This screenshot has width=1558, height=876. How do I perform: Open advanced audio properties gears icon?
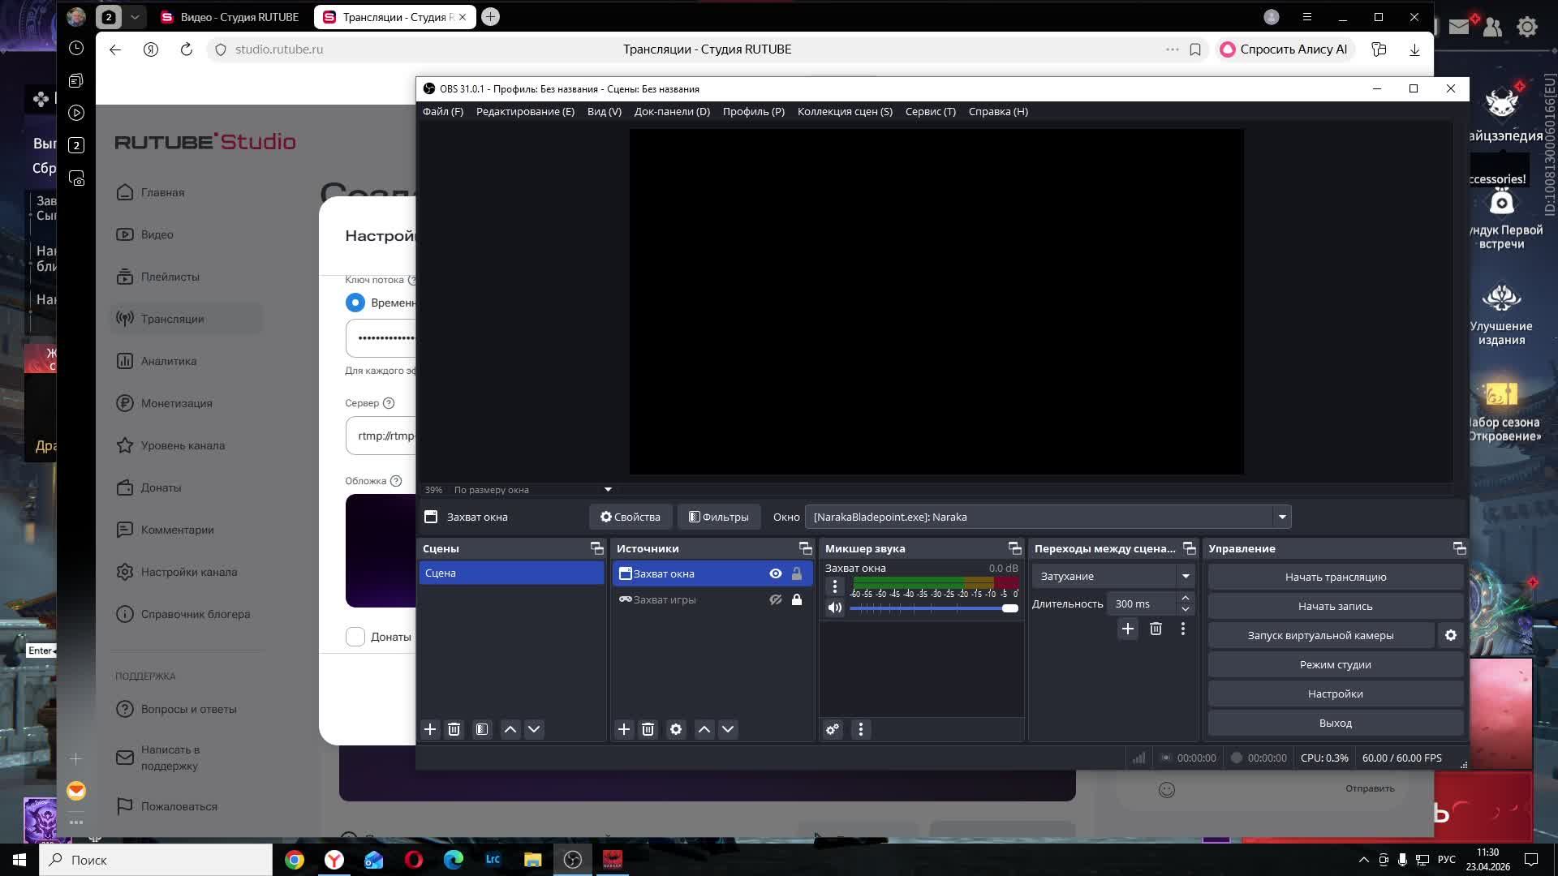(x=833, y=729)
